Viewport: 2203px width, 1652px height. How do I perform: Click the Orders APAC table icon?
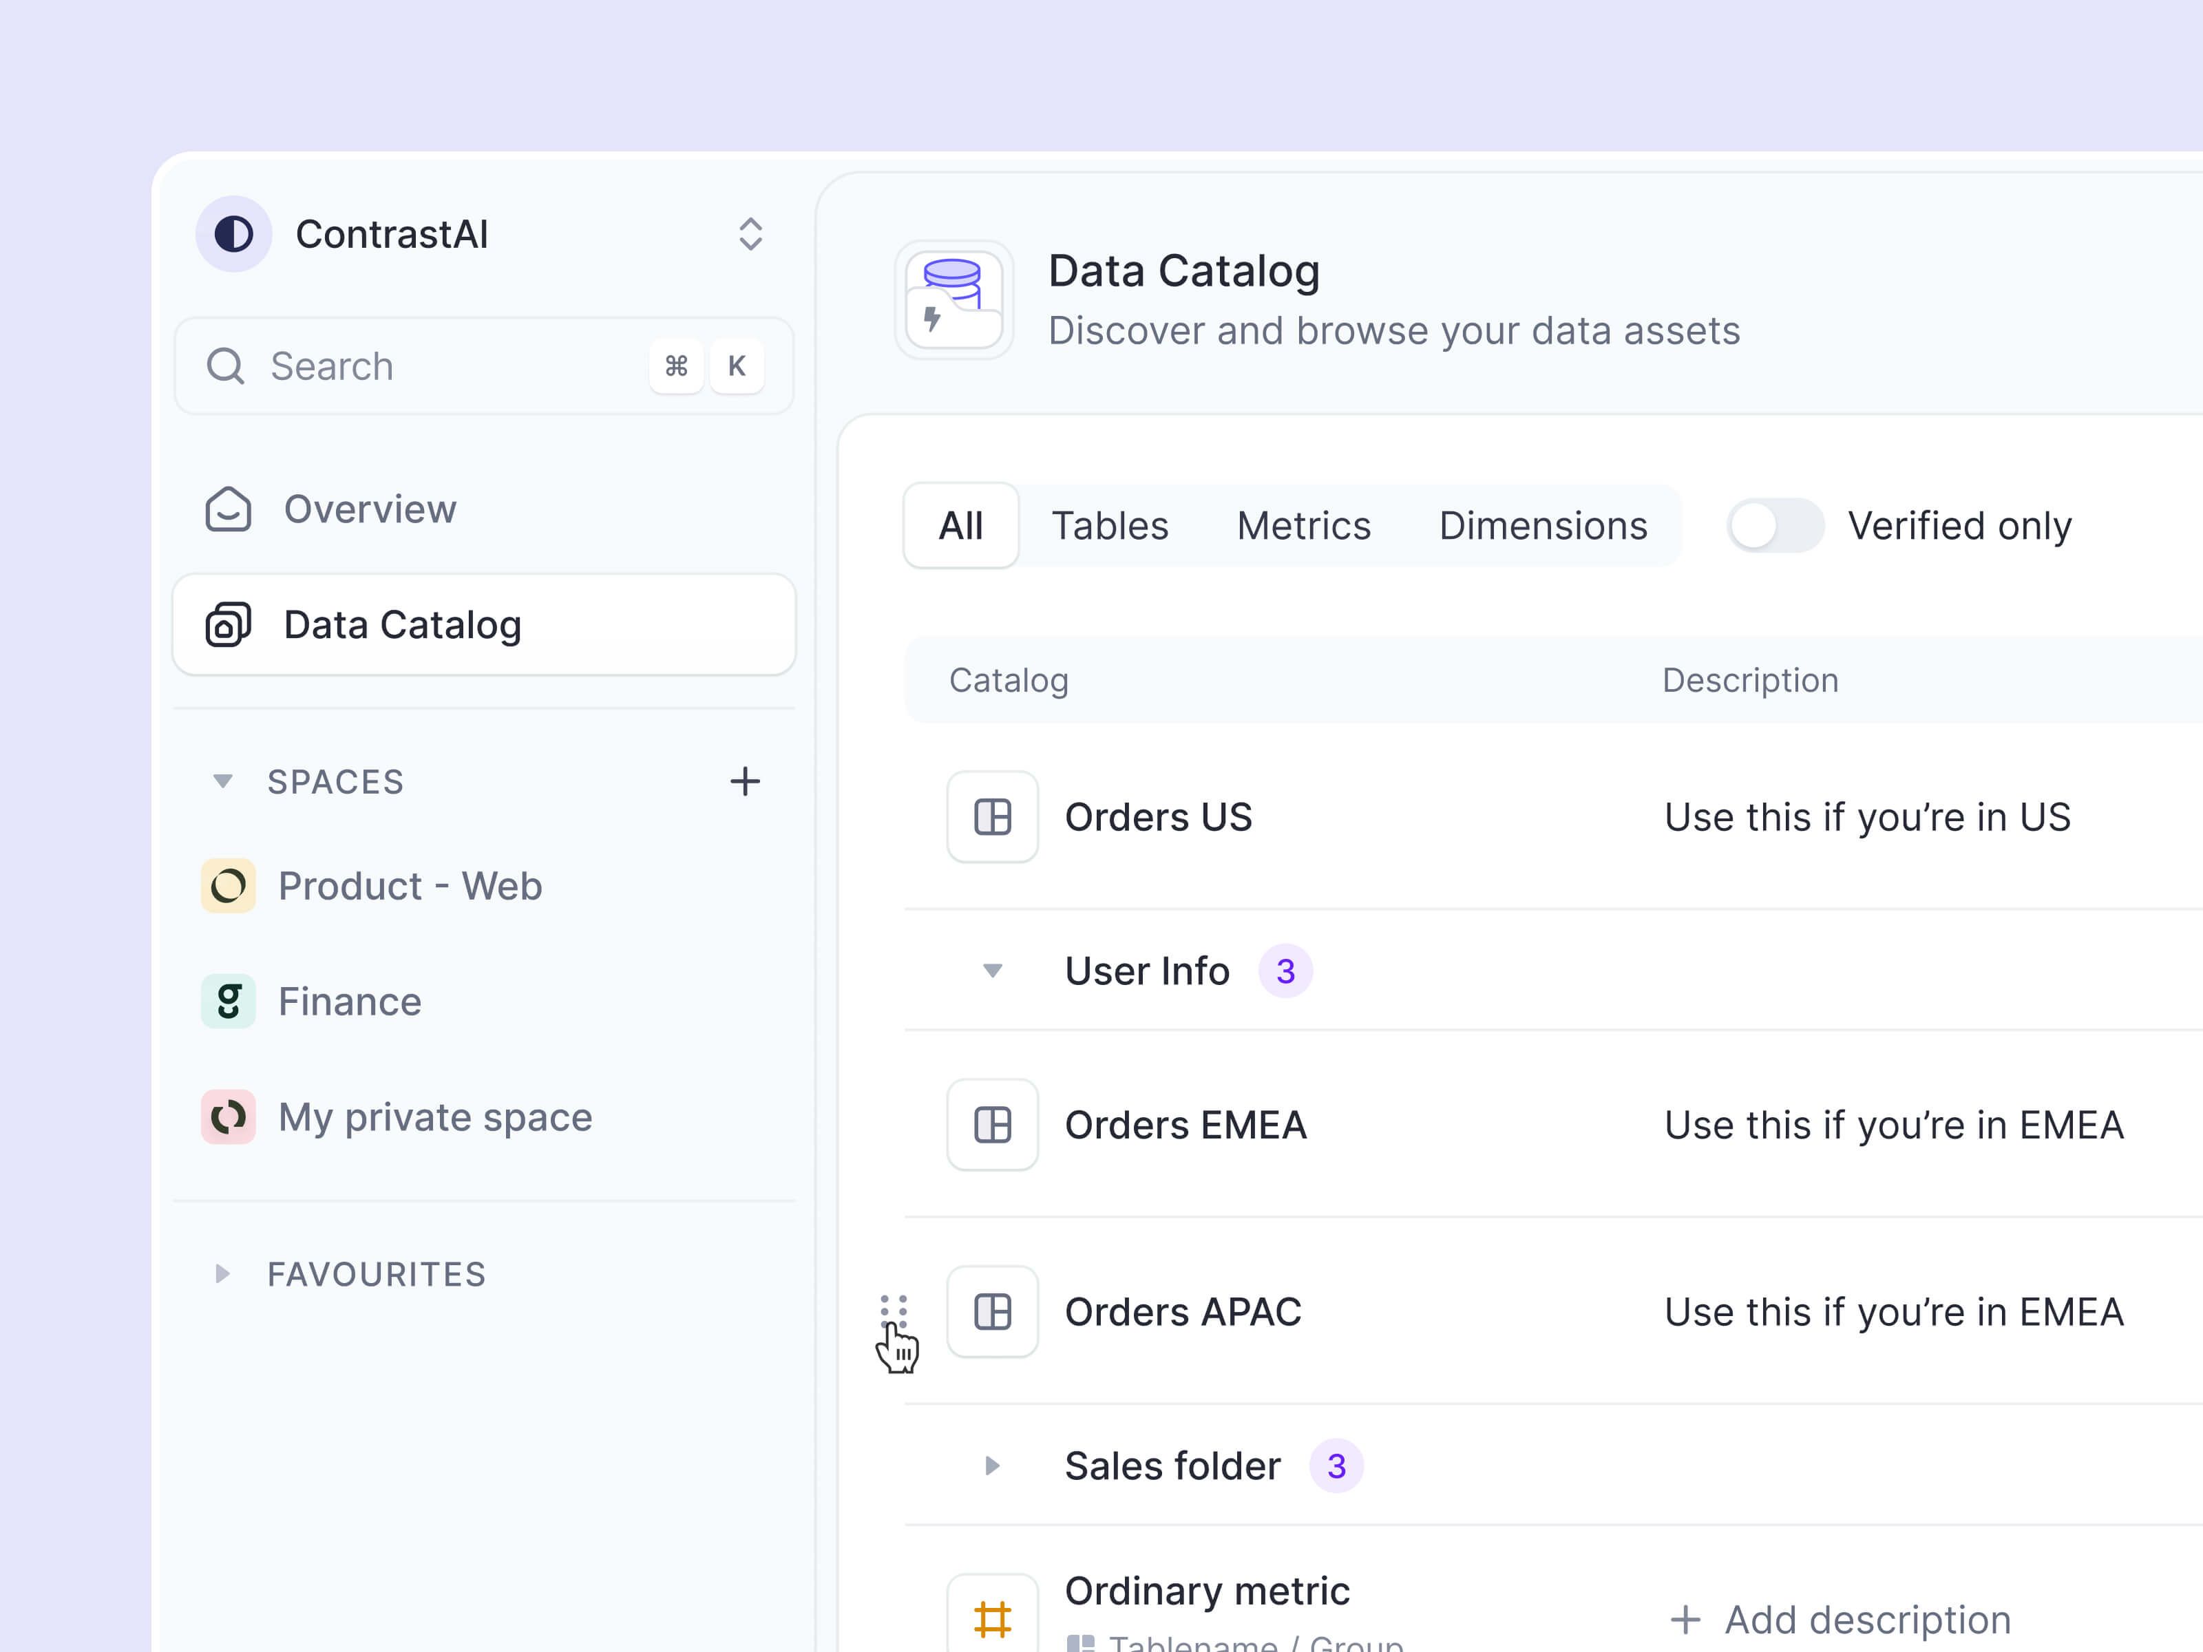992,1311
